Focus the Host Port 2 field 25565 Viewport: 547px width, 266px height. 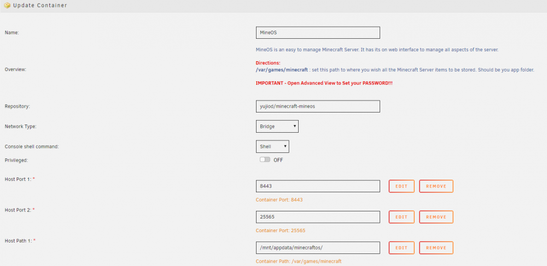point(318,217)
